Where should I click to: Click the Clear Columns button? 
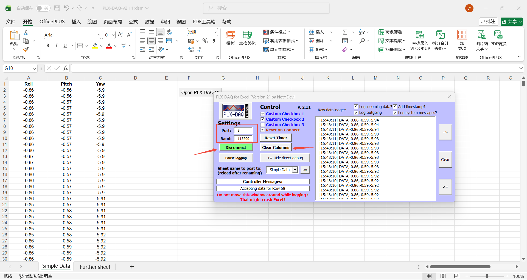(x=276, y=148)
